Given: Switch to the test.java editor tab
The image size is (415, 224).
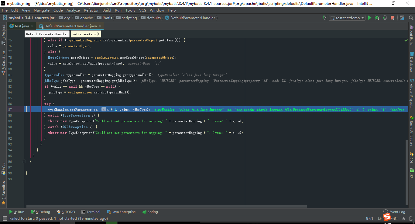Looking at the screenshot, I should click(x=22, y=26).
